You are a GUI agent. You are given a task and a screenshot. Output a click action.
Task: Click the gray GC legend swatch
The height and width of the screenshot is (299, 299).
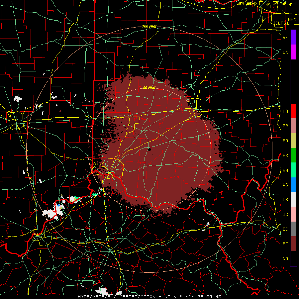coord(293,229)
